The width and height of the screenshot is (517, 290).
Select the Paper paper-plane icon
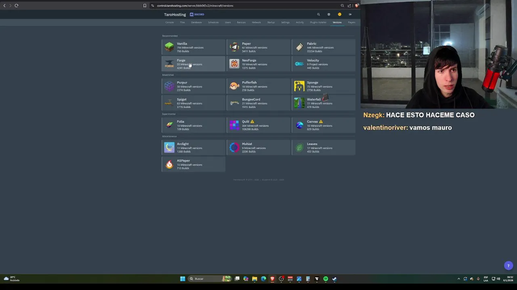click(x=234, y=47)
